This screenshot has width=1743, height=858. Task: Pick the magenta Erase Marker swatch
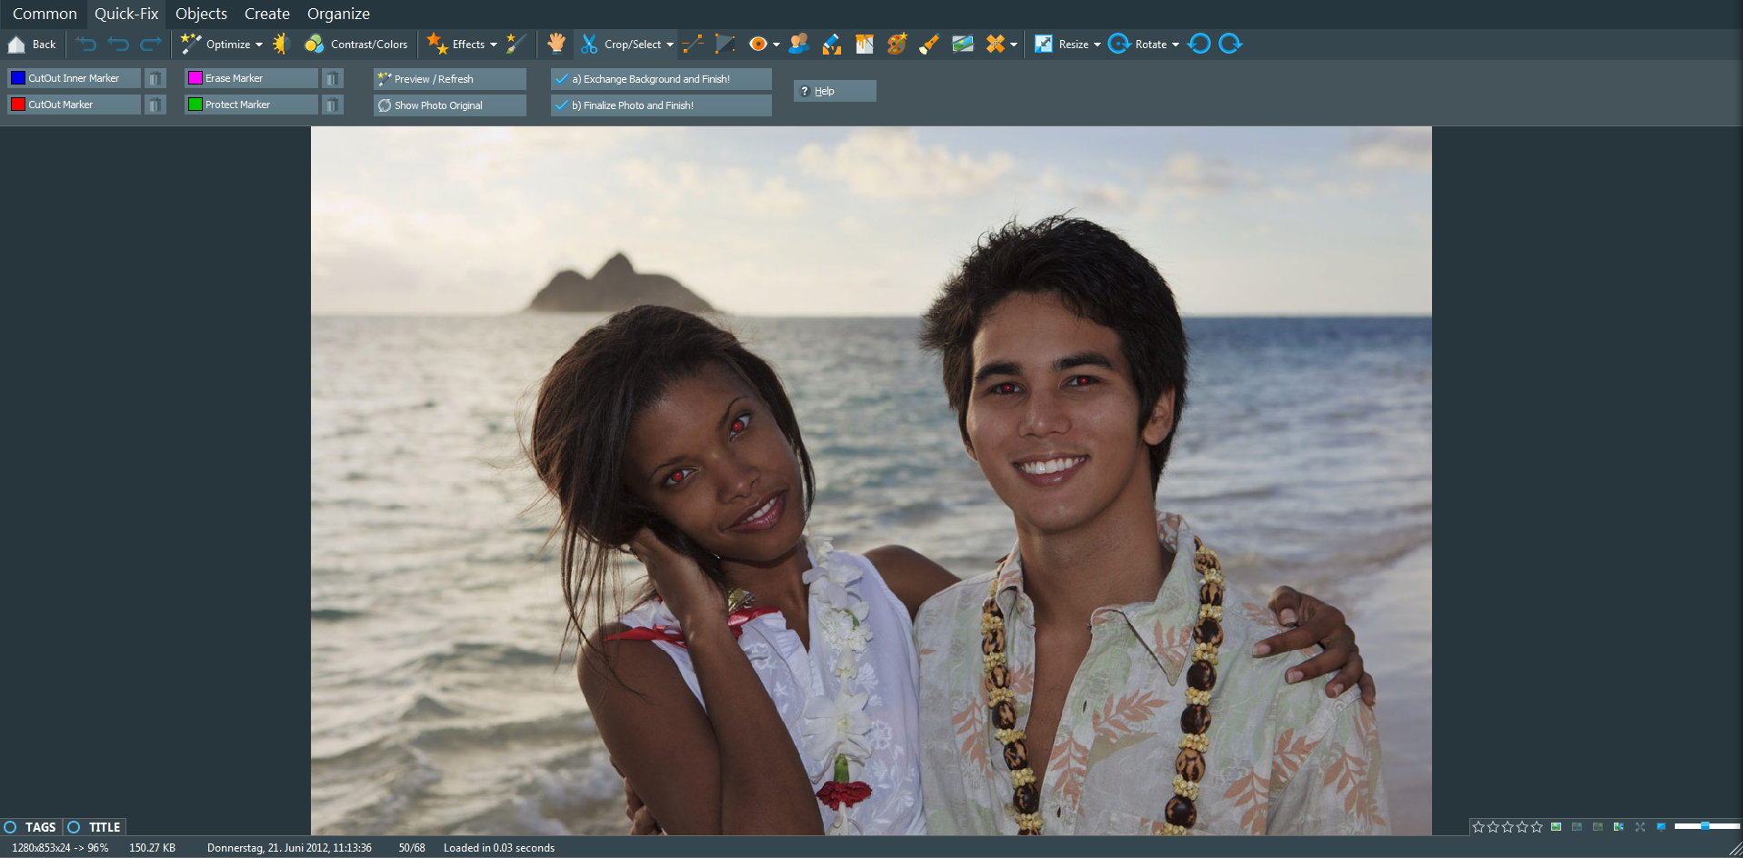tap(195, 78)
